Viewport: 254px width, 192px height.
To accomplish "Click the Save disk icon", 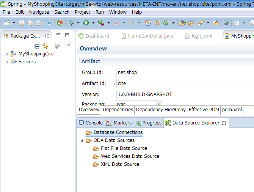I will 21,23.
